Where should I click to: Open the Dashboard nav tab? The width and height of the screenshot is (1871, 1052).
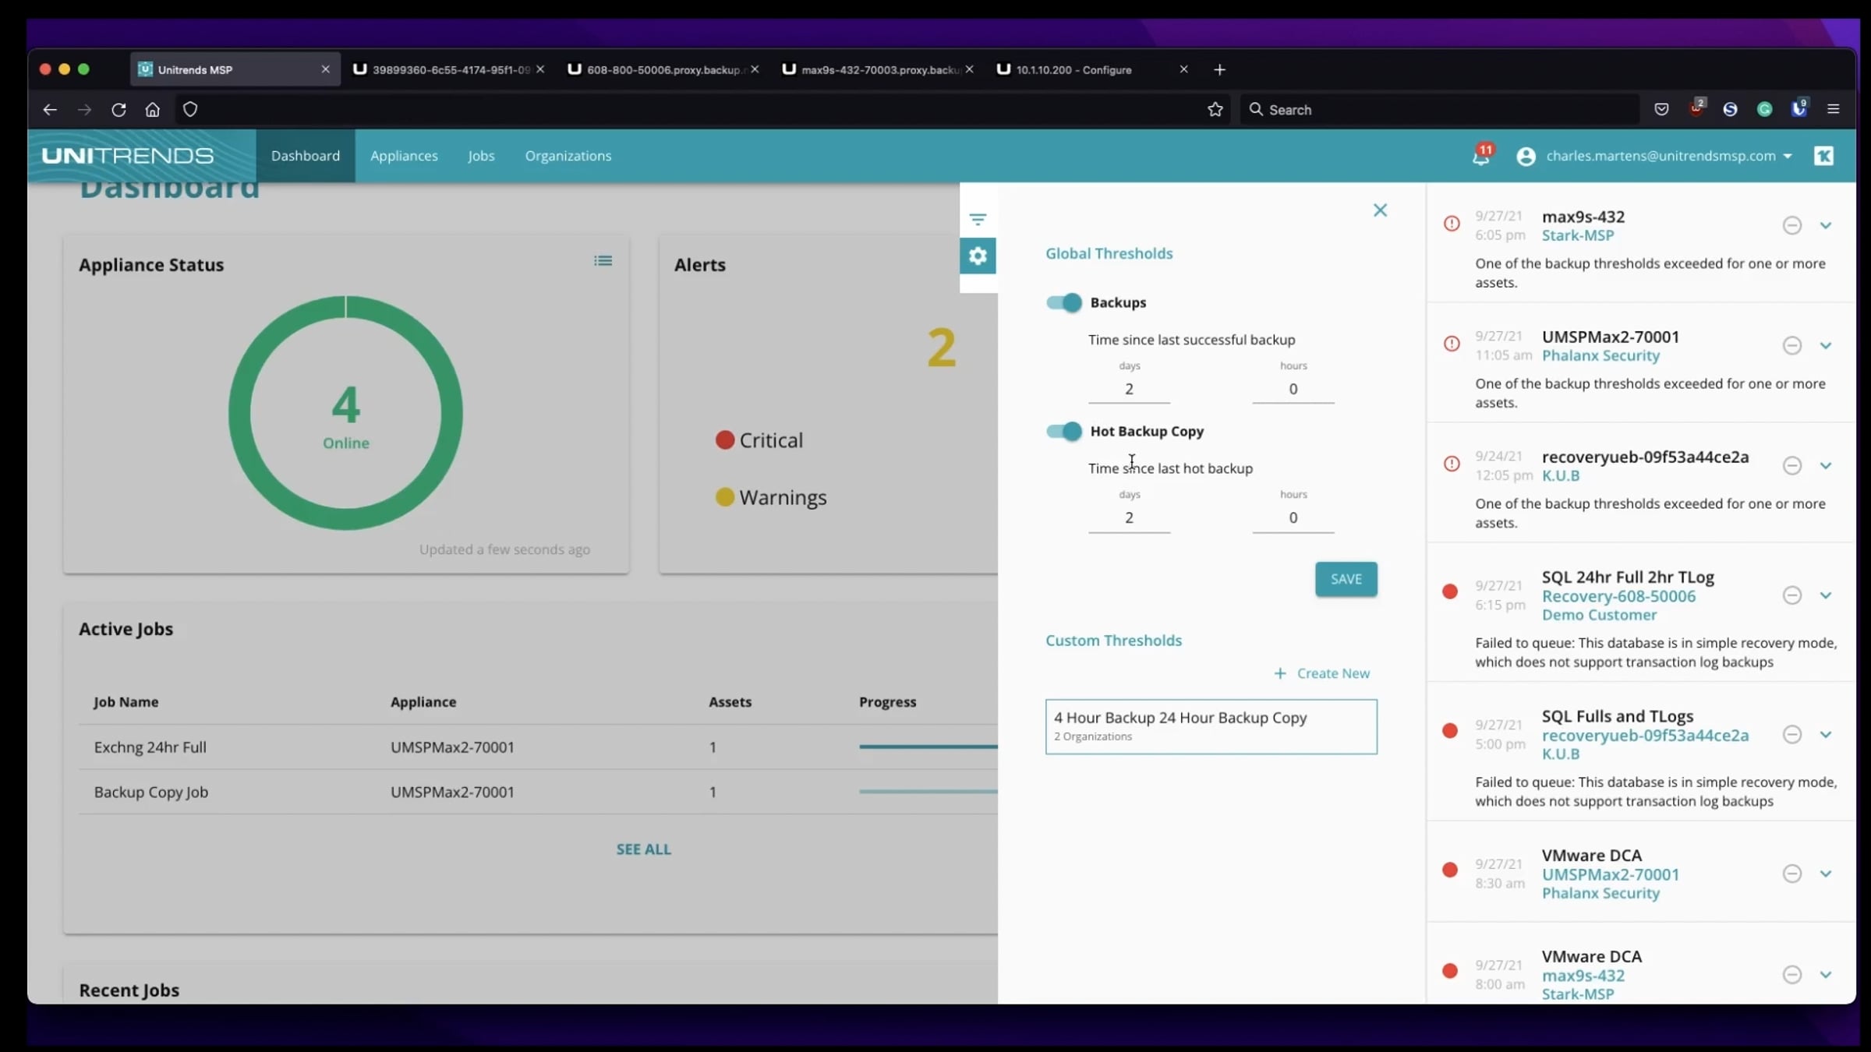click(306, 156)
